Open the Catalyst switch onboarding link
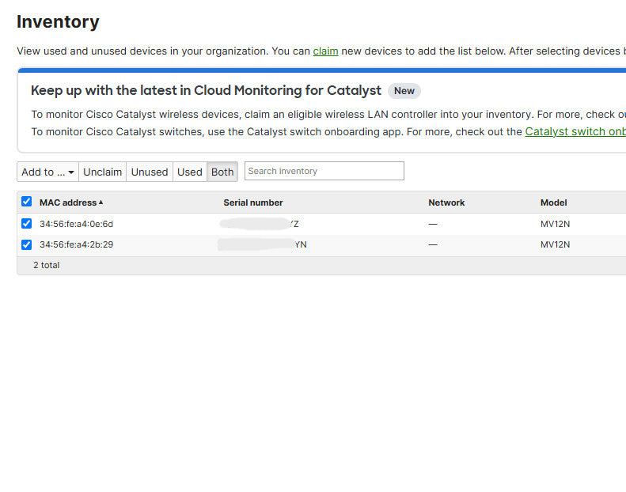 575,131
